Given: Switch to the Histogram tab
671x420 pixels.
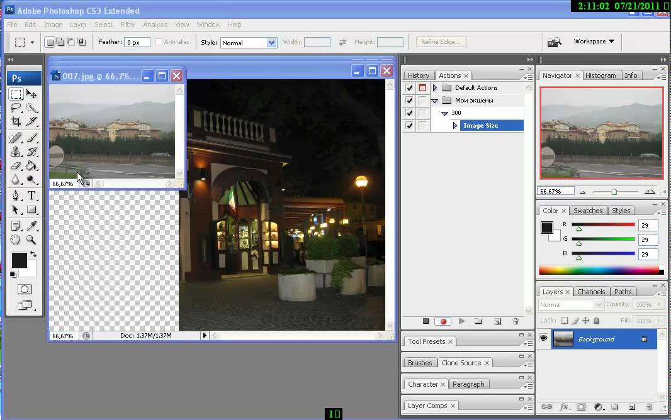Looking at the screenshot, I should (601, 75).
